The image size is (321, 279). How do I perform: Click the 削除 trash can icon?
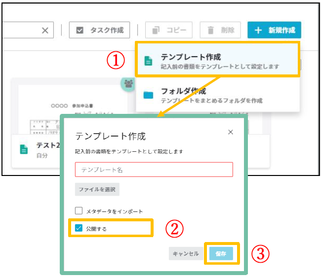click(x=210, y=30)
